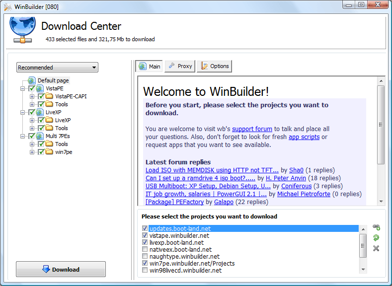
Task: Uncheck livexp.boot-land.net server checkbox
Action: coord(145,242)
